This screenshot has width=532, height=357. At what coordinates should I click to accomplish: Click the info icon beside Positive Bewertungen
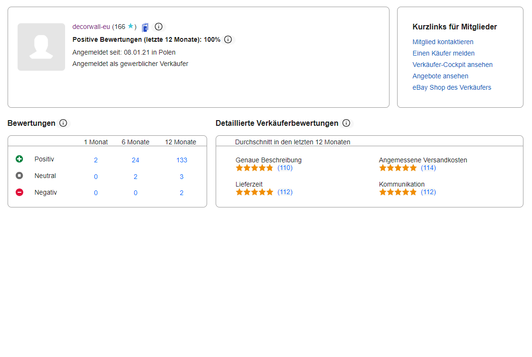click(x=228, y=39)
